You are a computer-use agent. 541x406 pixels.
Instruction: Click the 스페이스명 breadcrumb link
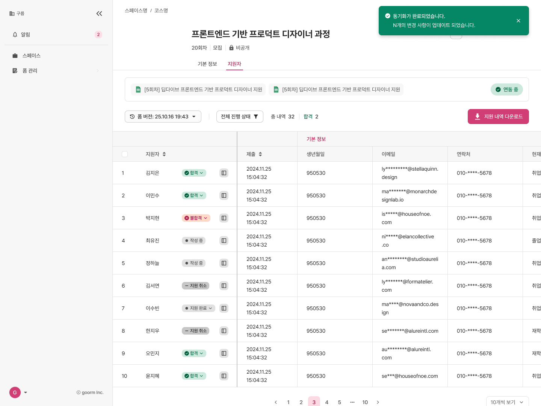tap(136, 11)
